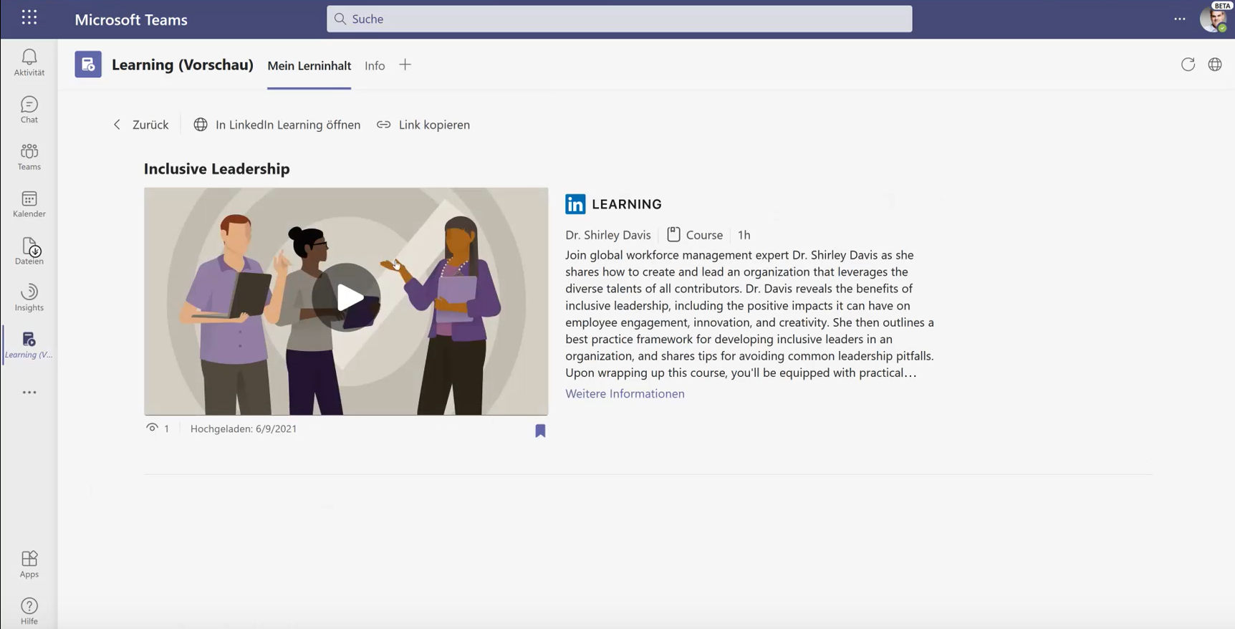Click the Inclusive Leadership course title
Screen dimensions: 1235x629
(x=217, y=169)
